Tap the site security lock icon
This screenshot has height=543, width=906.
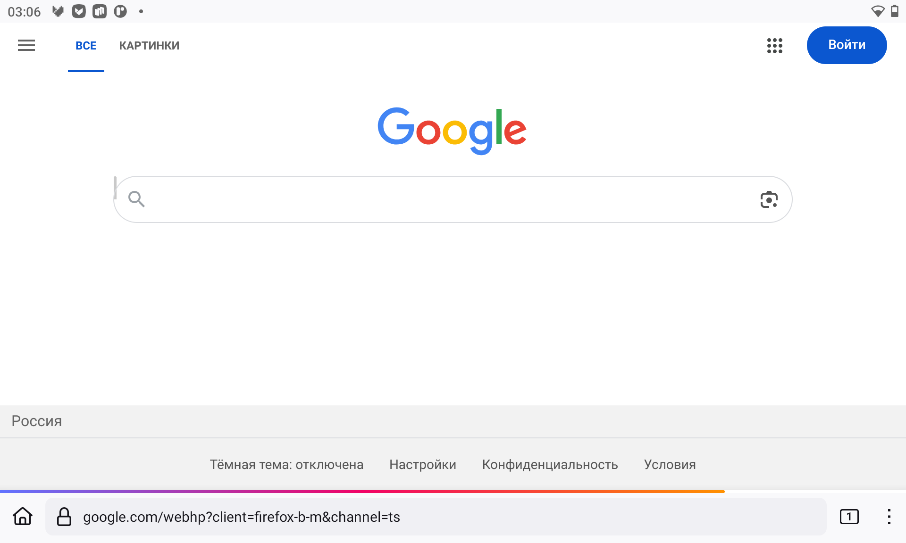click(64, 517)
